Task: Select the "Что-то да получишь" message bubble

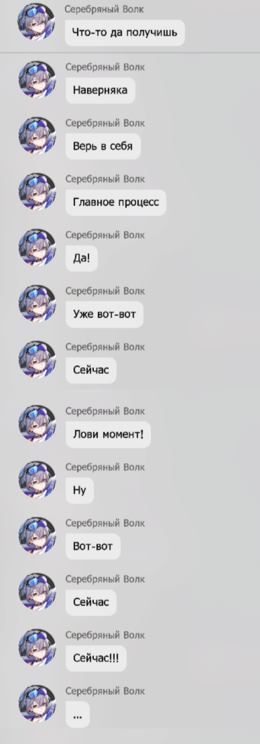Action: click(x=125, y=33)
